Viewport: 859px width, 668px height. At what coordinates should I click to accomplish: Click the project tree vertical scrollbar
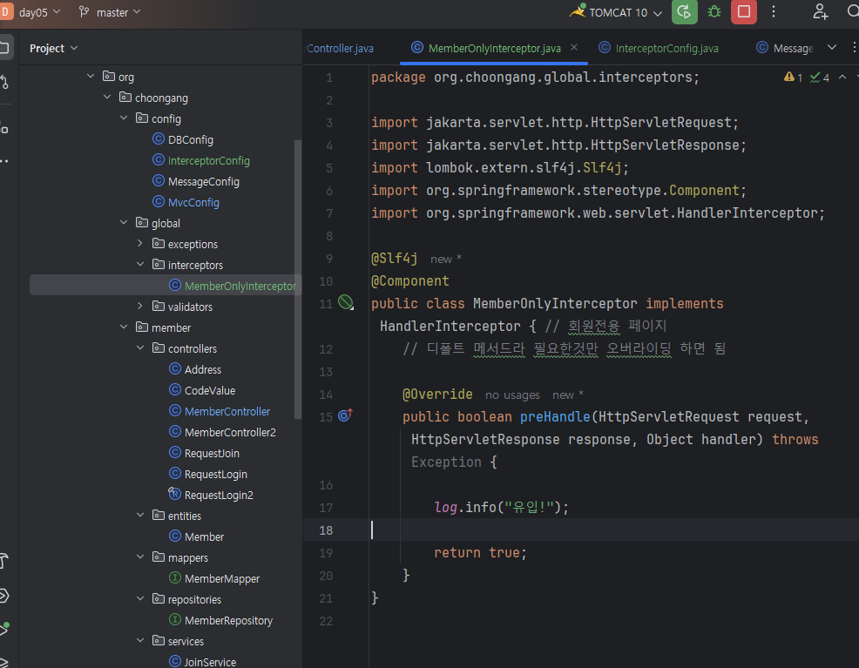point(298,280)
